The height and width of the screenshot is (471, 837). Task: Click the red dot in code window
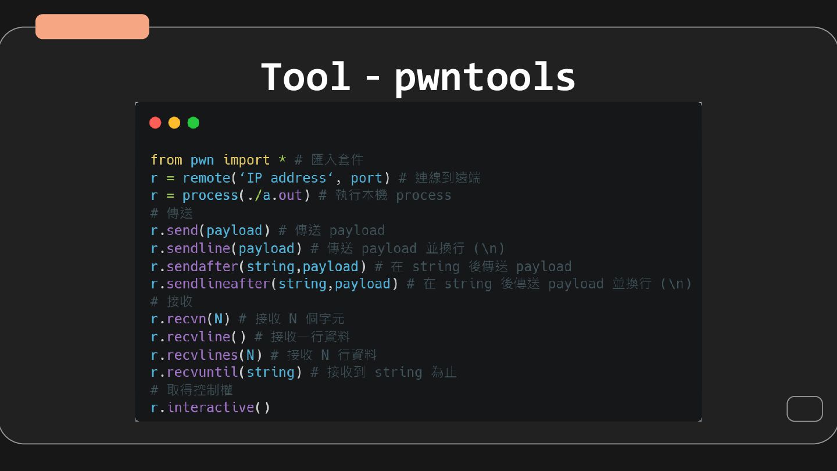pos(155,123)
